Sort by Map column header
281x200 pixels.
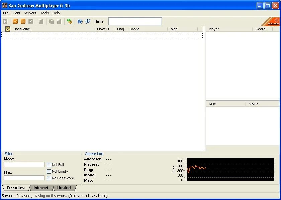(182, 29)
